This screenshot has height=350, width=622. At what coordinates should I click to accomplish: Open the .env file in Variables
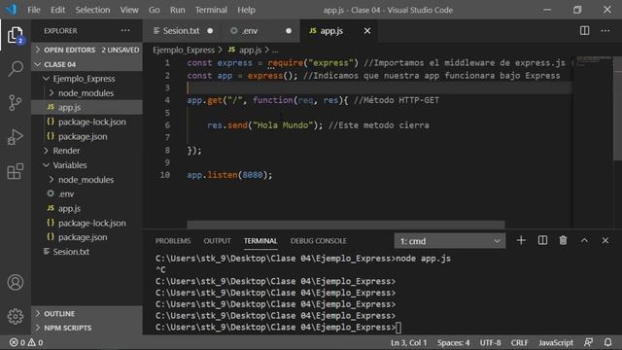(x=86, y=194)
